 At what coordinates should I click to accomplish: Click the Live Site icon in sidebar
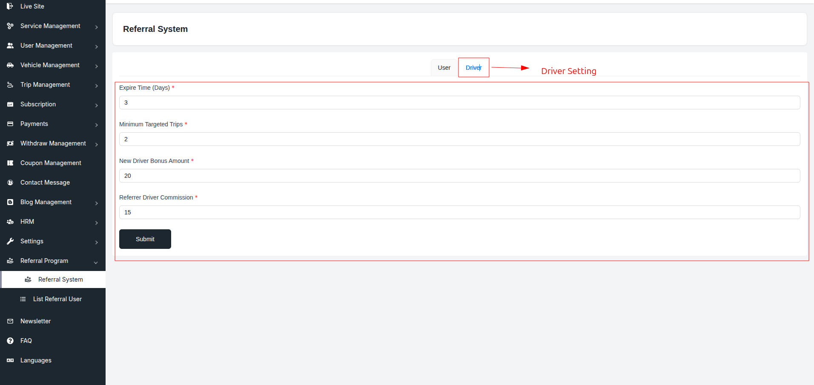[10, 6]
